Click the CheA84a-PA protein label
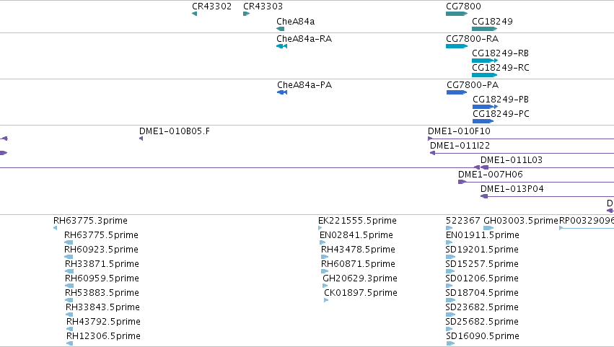 click(304, 85)
